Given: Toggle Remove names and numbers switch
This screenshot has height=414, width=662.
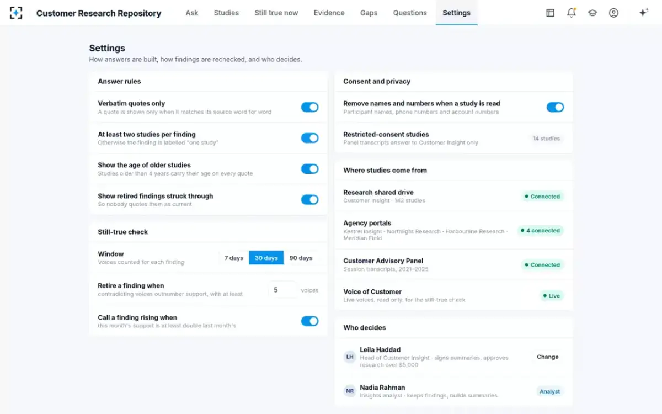Looking at the screenshot, I should tap(555, 107).
